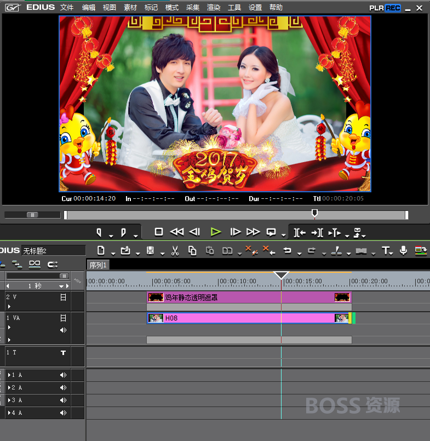Click the Set In point icon
Screen dimensions: 430x441
click(99, 232)
